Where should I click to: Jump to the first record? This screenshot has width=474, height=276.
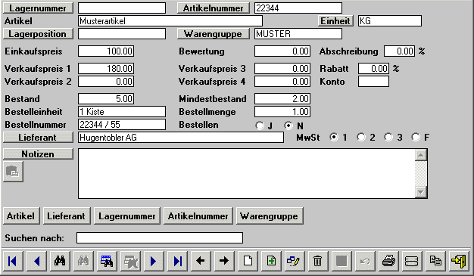pyautogui.click(x=13, y=261)
